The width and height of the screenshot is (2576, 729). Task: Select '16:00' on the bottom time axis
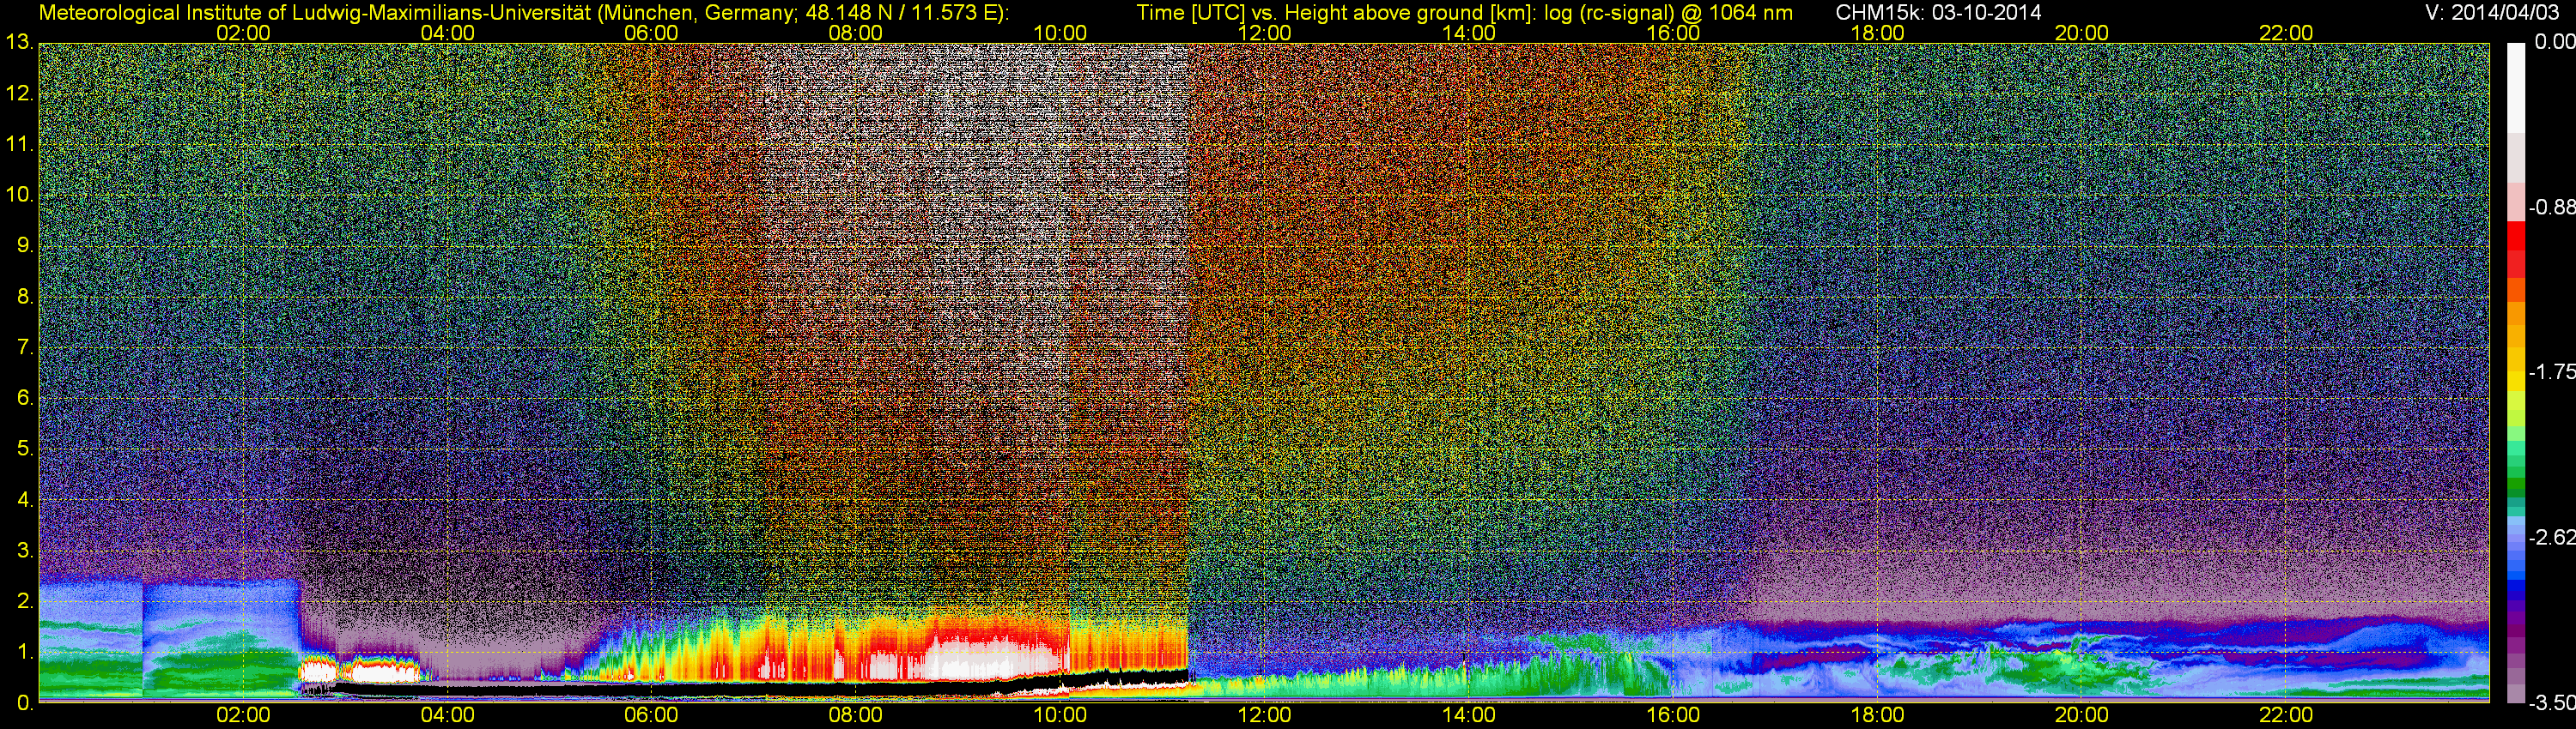point(1673,715)
